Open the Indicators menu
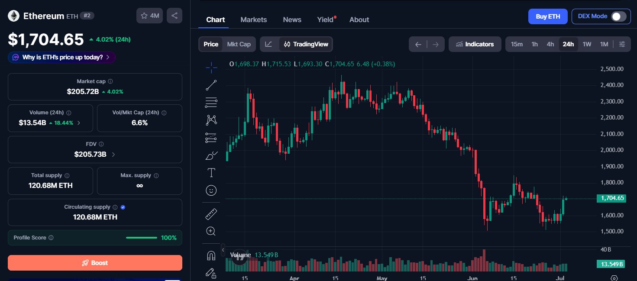 pyautogui.click(x=475, y=44)
